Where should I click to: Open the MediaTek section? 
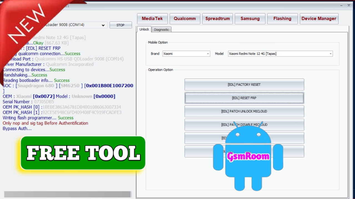[x=152, y=19]
